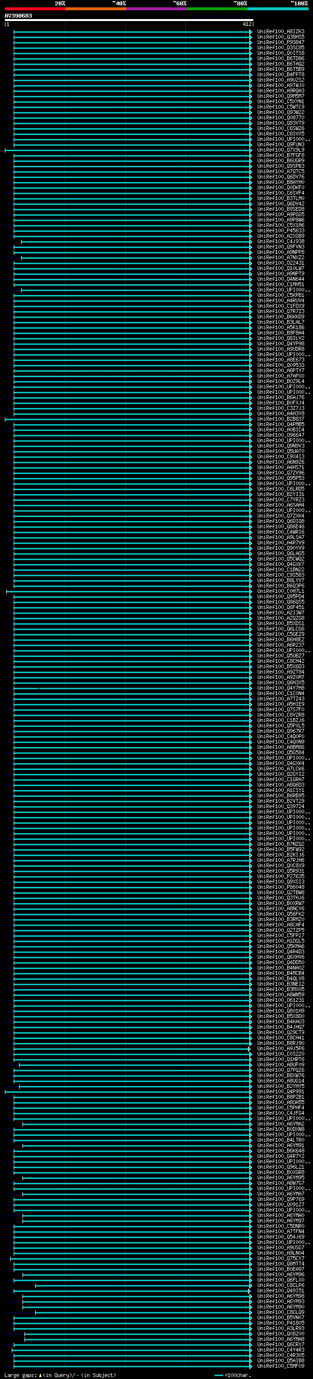Choose subject UniRef100_Q6DV76
Viewport: 313px width, 1379px height.
tap(280, 177)
